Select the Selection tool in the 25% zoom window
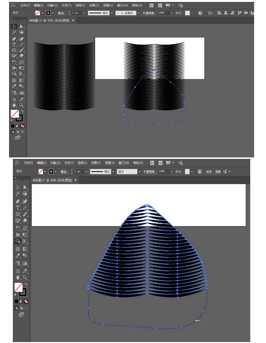 coord(14,26)
